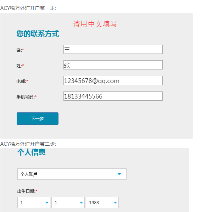The height and width of the screenshot is (212, 218).
Task: Click the 名 (first name) input field
Action: (x=113, y=49)
